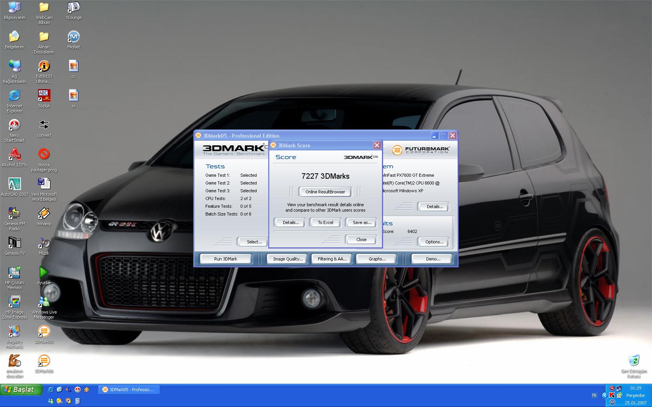The image size is (652, 407).
Task: Select 3DMark05 taskbar window button
Action: tap(129, 390)
